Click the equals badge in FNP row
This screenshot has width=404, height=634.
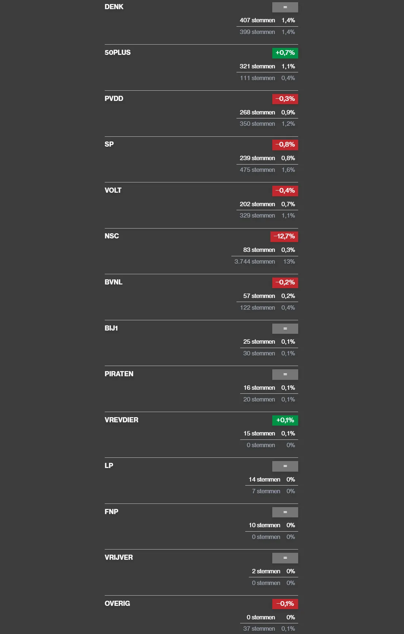tap(285, 512)
